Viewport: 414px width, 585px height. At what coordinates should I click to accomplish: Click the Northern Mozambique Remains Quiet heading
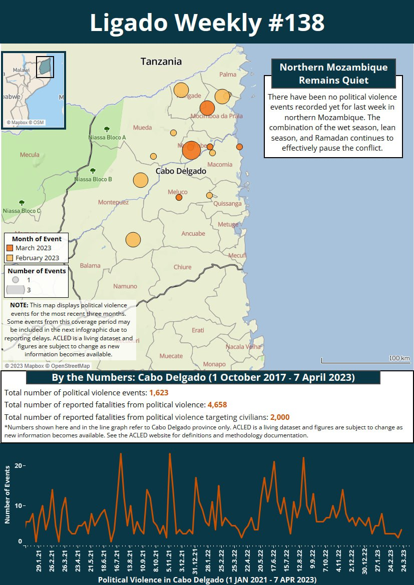tap(333, 74)
